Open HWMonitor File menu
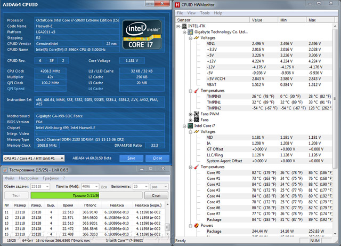 click(x=180, y=13)
